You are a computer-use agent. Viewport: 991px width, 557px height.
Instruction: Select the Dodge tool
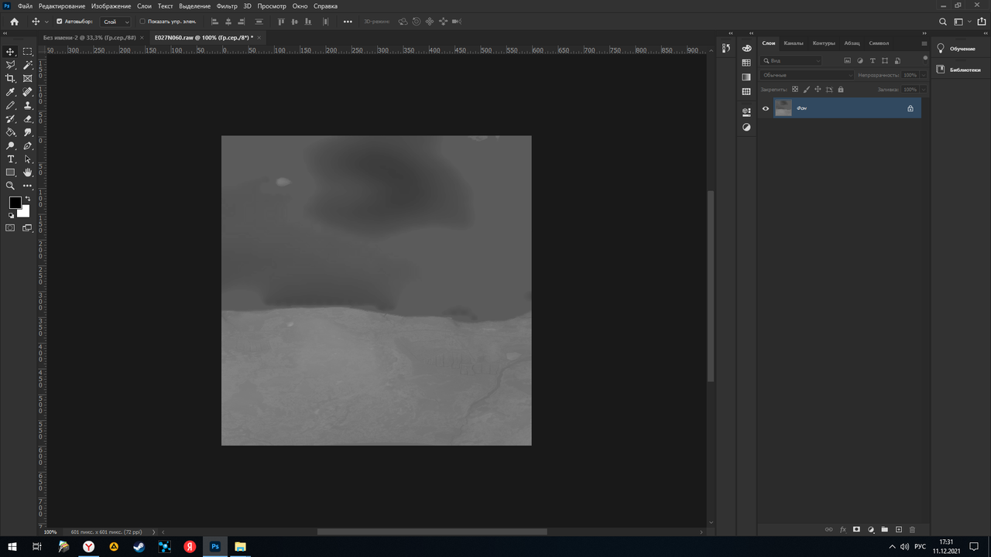pyautogui.click(x=11, y=145)
